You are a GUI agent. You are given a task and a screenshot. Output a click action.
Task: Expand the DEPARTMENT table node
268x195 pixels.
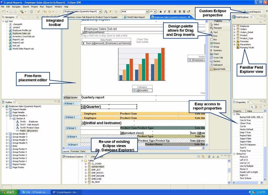click(x=86, y=167)
